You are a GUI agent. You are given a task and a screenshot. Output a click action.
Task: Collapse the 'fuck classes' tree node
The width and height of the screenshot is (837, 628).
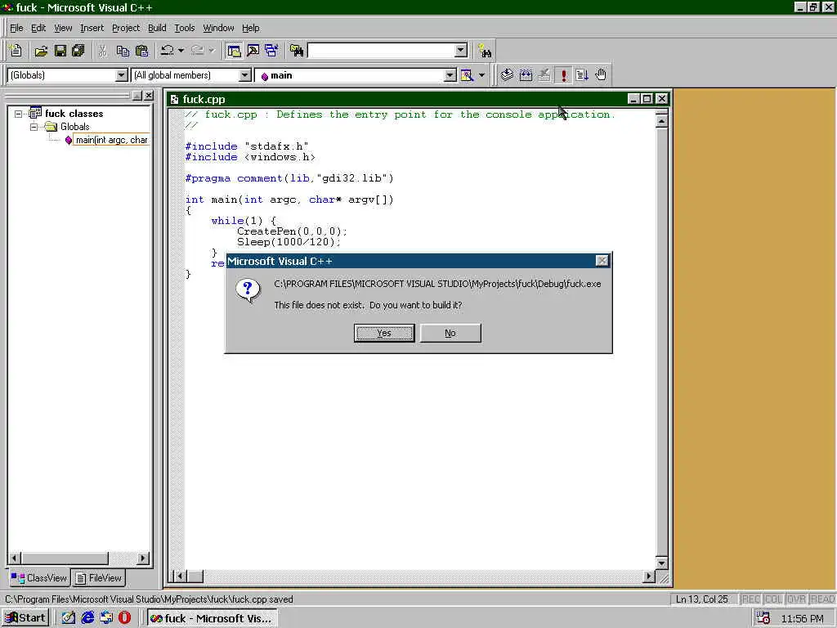click(x=18, y=114)
